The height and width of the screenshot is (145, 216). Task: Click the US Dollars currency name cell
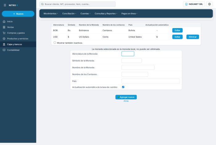tap(84, 37)
